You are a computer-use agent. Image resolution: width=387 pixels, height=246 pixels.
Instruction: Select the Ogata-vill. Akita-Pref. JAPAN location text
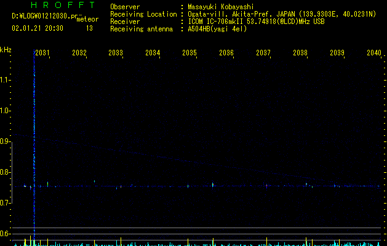[x=282, y=14]
